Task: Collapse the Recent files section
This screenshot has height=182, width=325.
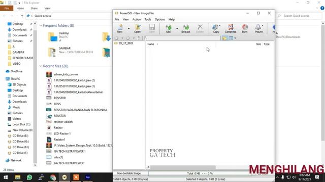Action: click(41, 66)
